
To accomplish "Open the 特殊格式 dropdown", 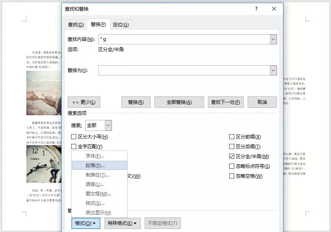I will (x=123, y=223).
